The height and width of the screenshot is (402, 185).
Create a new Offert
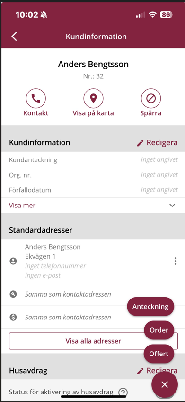[x=159, y=354]
